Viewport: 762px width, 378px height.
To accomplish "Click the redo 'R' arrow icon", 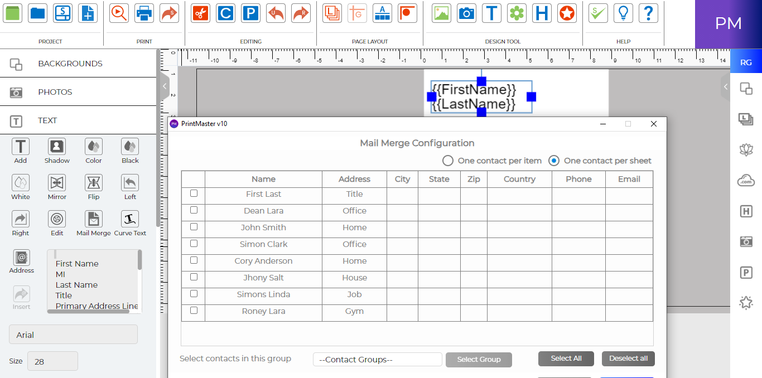I will coord(301,13).
